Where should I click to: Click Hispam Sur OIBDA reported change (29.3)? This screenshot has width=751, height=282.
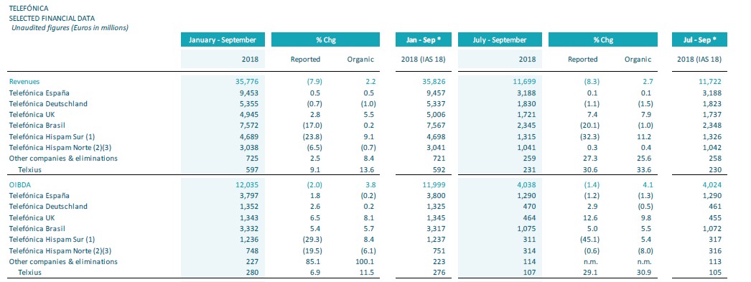click(x=312, y=239)
